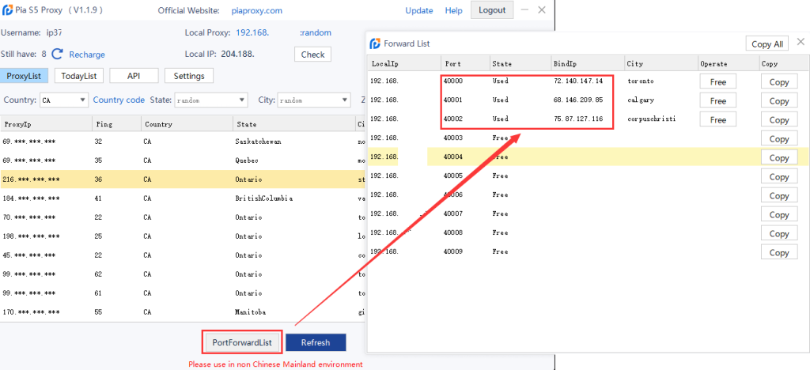
Task: Click the 198.***.***.*** proxy IP
Action: coord(31,236)
